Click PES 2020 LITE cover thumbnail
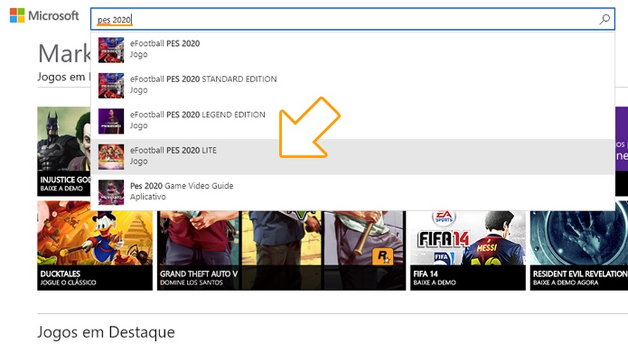The height and width of the screenshot is (352, 628). point(111,157)
